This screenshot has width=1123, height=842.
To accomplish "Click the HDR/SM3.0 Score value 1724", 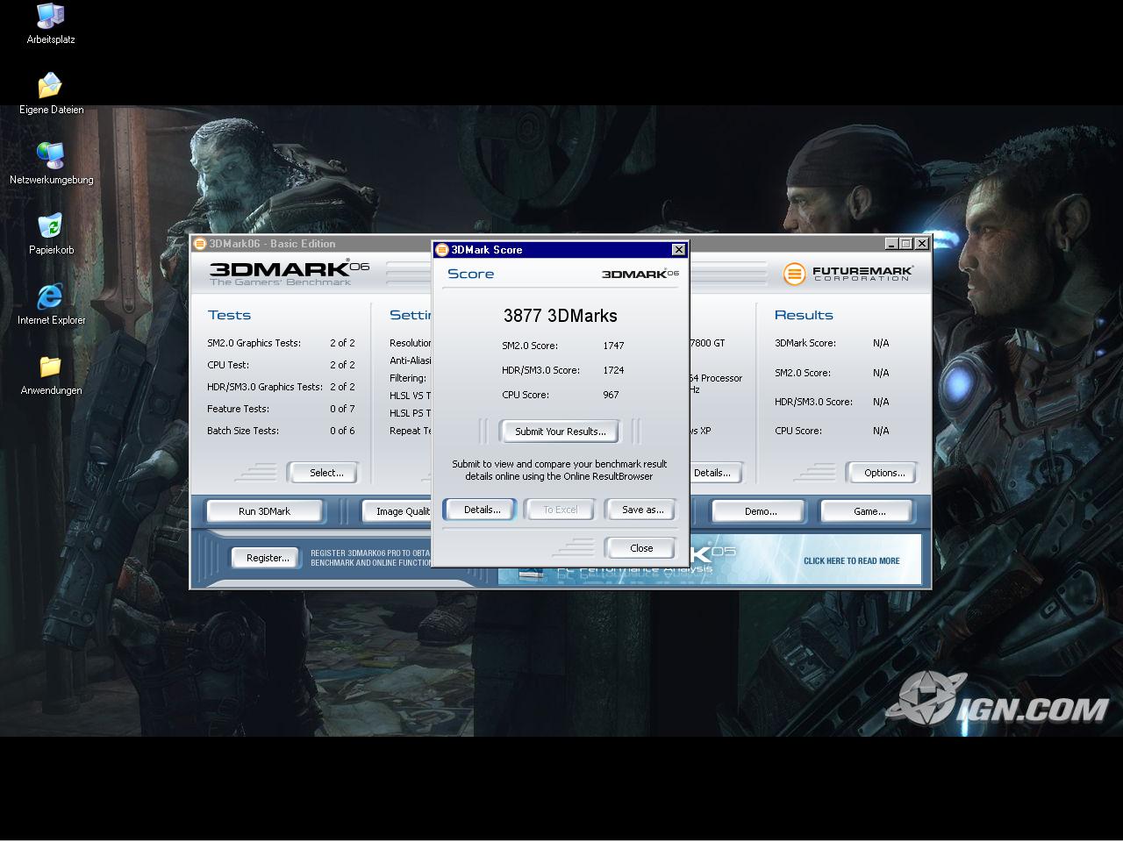I will [x=613, y=370].
